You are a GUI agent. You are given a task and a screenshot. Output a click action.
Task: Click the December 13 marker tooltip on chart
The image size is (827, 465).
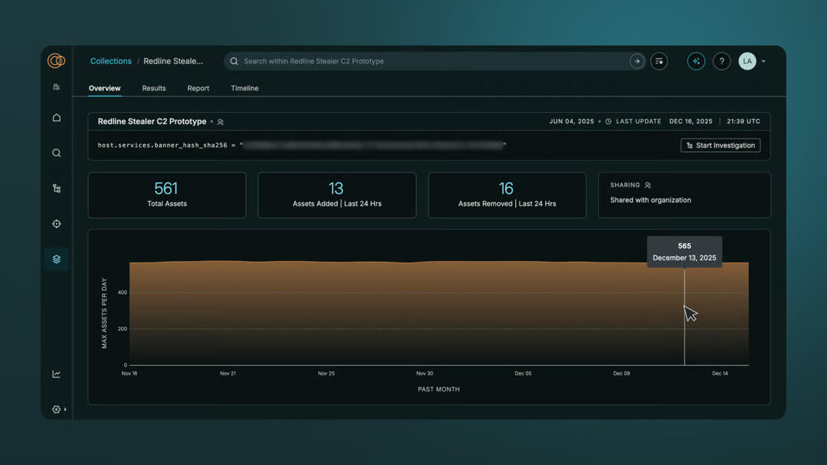point(684,251)
